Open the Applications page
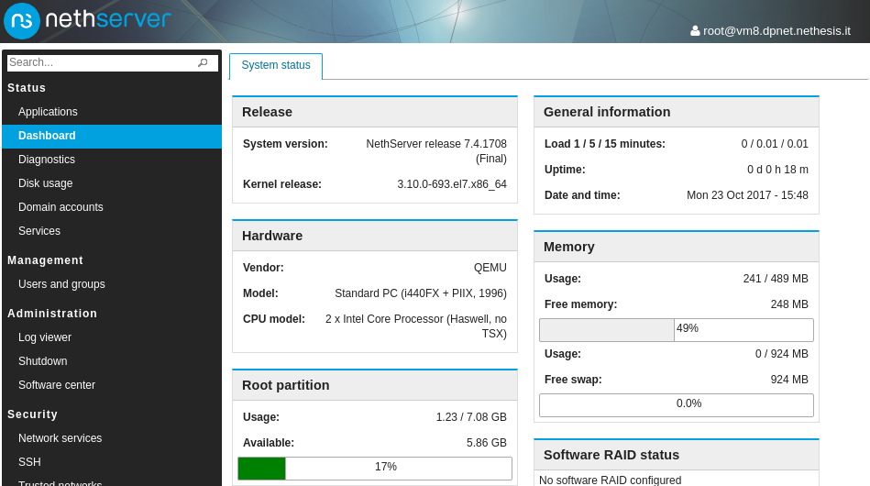The width and height of the screenshot is (870, 486). (x=48, y=112)
